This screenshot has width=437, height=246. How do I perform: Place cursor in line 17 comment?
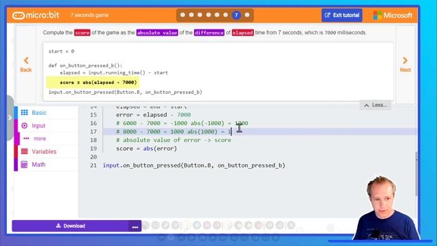click(173, 132)
